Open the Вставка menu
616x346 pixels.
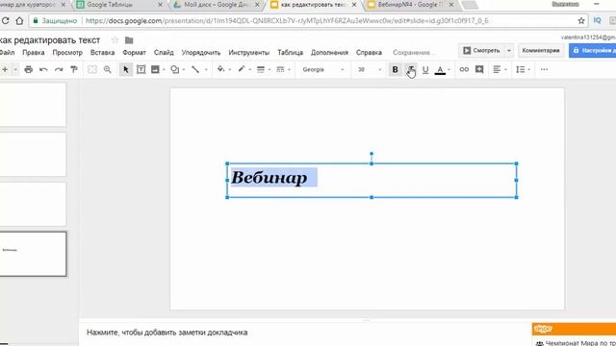[x=103, y=52]
